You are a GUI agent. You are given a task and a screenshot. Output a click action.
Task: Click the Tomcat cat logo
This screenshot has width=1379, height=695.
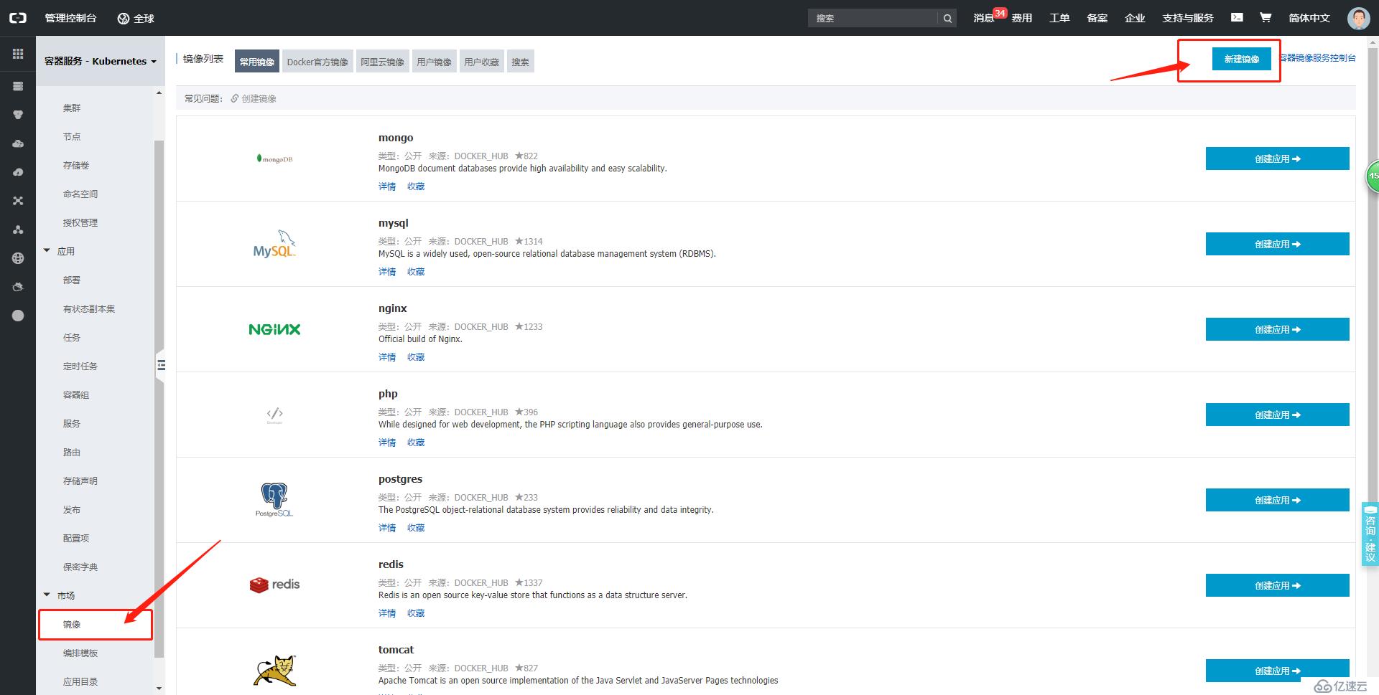(274, 671)
